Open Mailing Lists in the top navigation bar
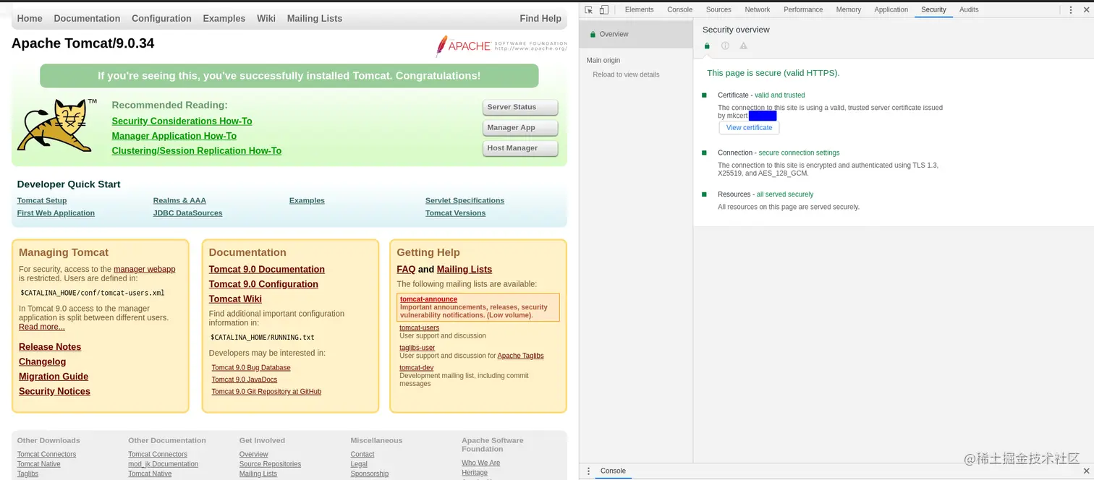 point(315,18)
